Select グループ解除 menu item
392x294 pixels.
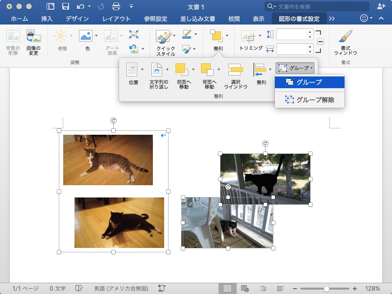pos(310,100)
